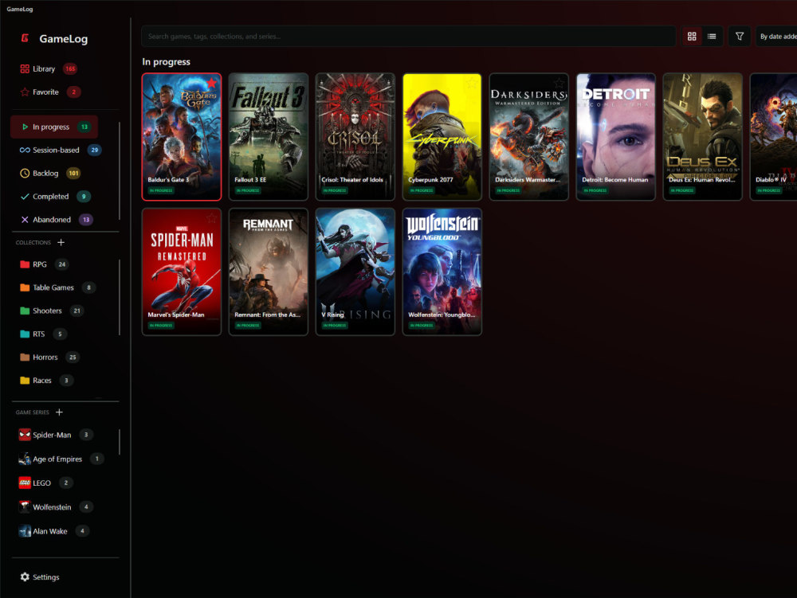Favorite Cyberpunk 2077 via star icon

472,82
